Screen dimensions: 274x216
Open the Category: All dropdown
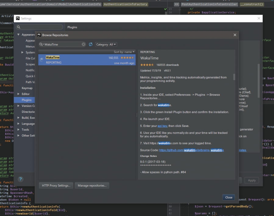point(106,45)
